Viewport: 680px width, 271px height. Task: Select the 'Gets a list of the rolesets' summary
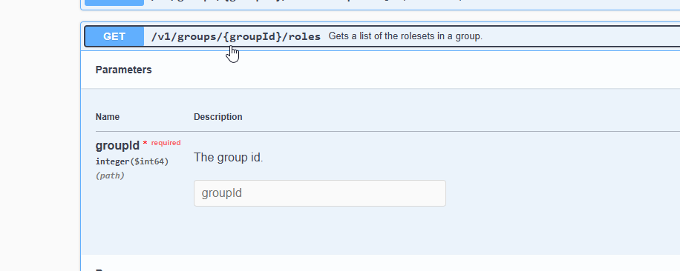click(x=405, y=36)
